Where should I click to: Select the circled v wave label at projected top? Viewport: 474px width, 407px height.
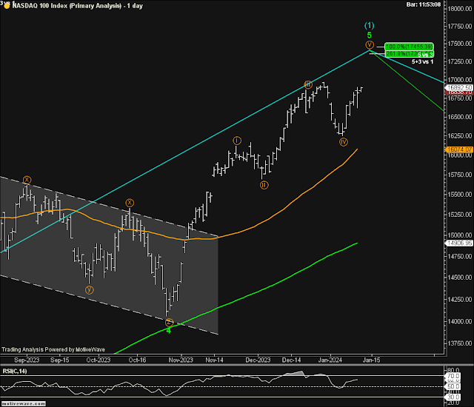point(370,44)
